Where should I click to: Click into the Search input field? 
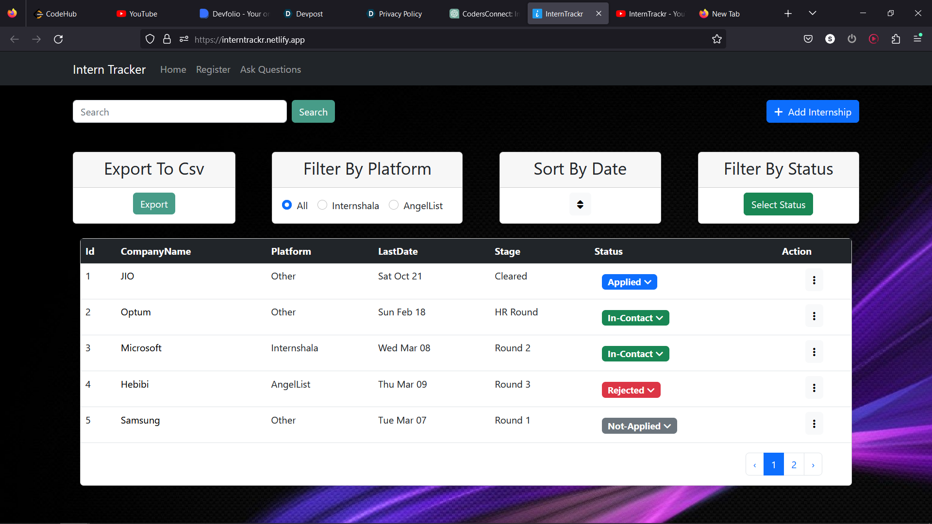coord(180,112)
